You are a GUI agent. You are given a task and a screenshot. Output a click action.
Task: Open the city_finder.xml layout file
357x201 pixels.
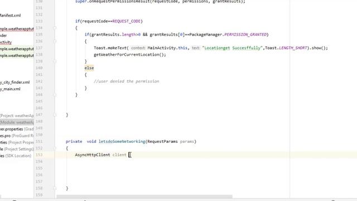pyautogui.click(x=15, y=82)
